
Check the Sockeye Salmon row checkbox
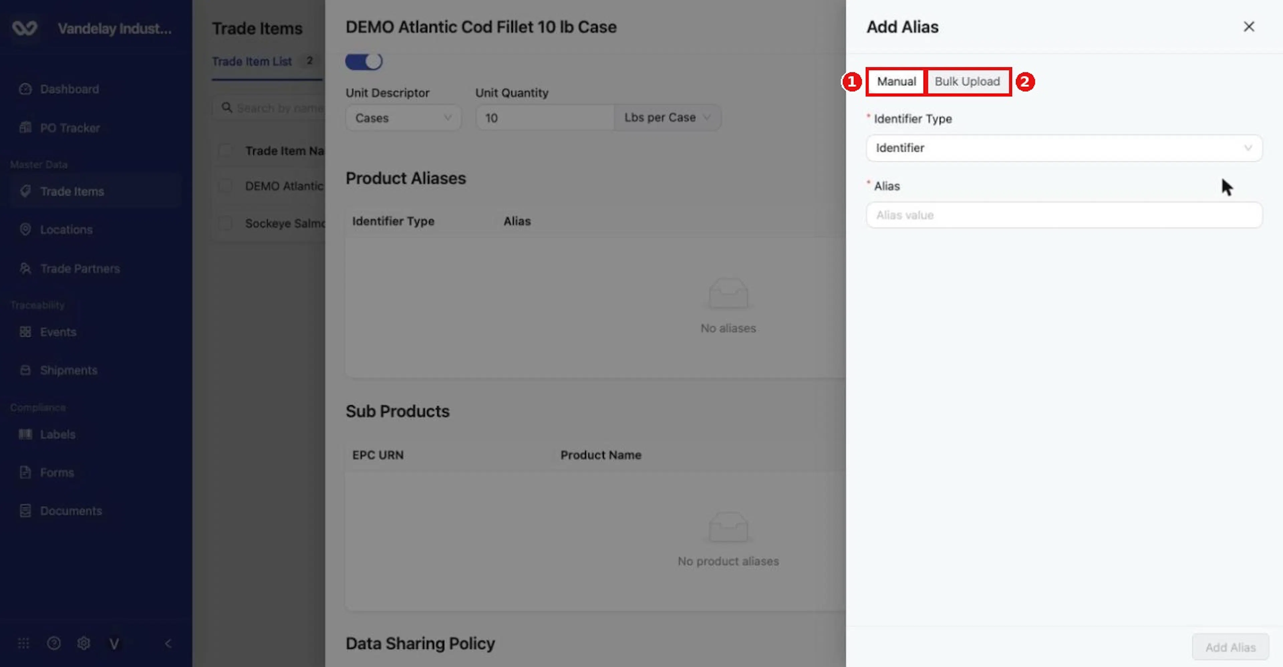coord(225,223)
